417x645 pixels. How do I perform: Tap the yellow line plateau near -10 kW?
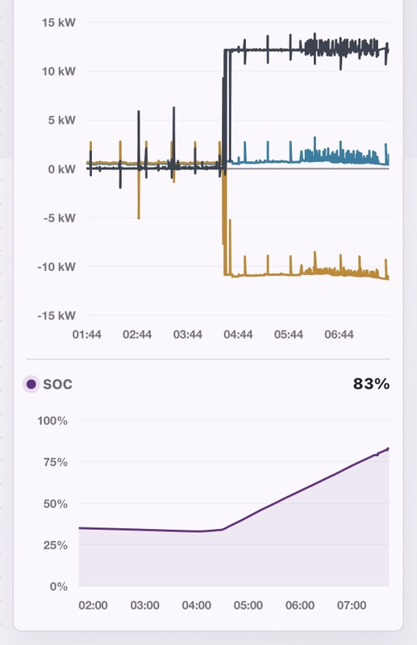(264, 274)
